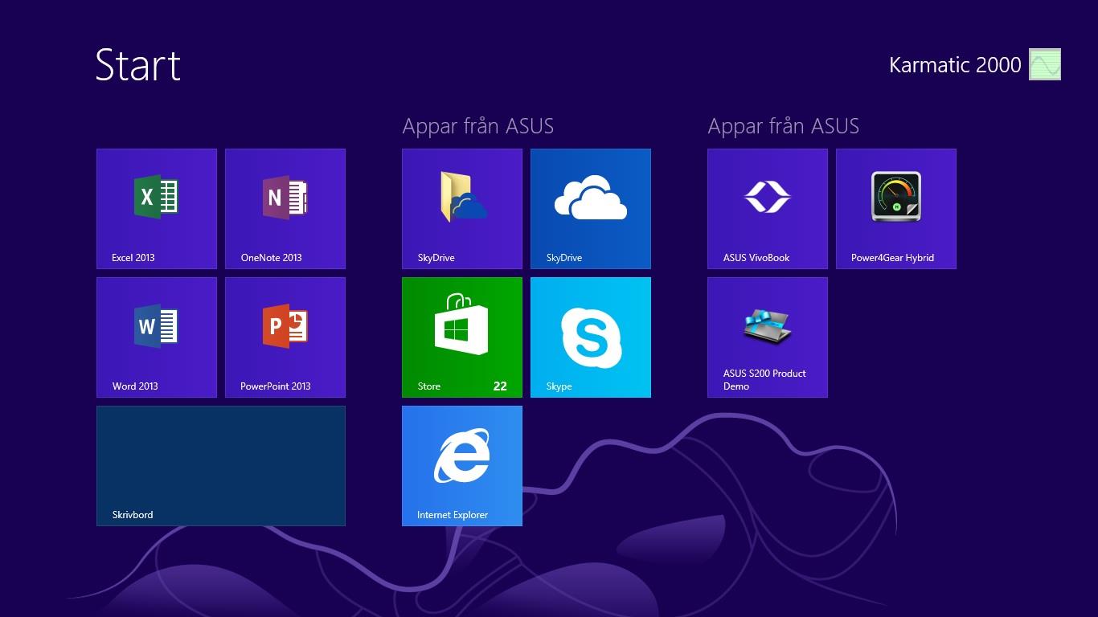Open the SkyDrive cloud app tile
This screenshot has height=617, width=1098.
coord(591,209)
